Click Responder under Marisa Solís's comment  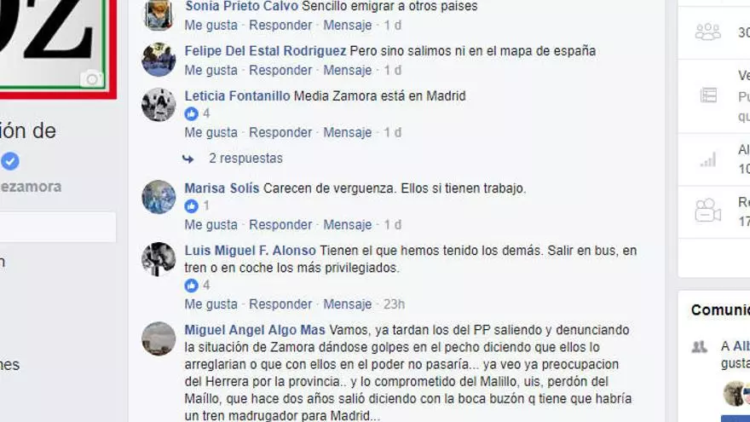[280, 225]
